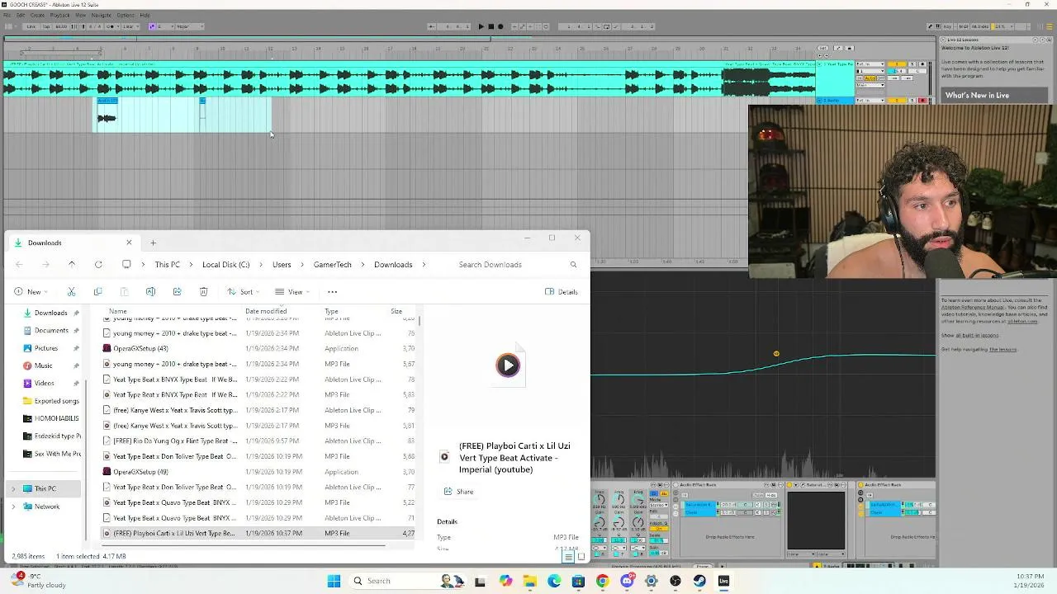Open the See more ellipsis menu
Image resolution: width=1057 pixels, height=594 pixels.
(x=333, y=292)
